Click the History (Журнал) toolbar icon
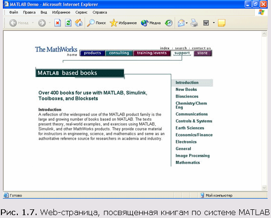271x218 pixels. pyautogui.click(x=168, y=23)
